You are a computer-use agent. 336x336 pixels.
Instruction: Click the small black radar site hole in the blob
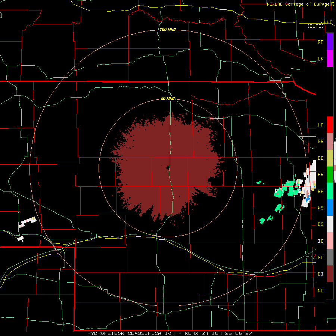pos(168,168)
